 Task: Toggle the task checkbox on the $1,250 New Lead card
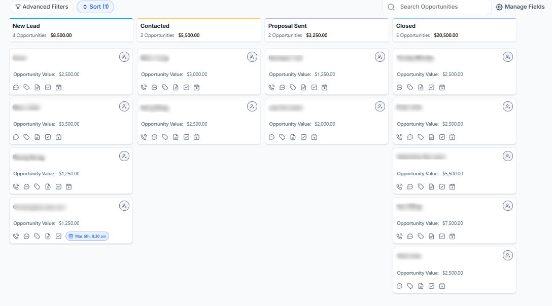click(58, 186)
